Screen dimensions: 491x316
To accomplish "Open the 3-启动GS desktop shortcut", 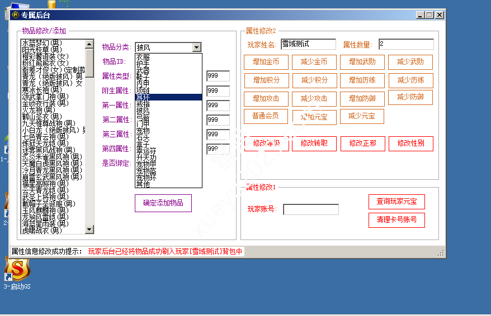I will coord(17,272).
